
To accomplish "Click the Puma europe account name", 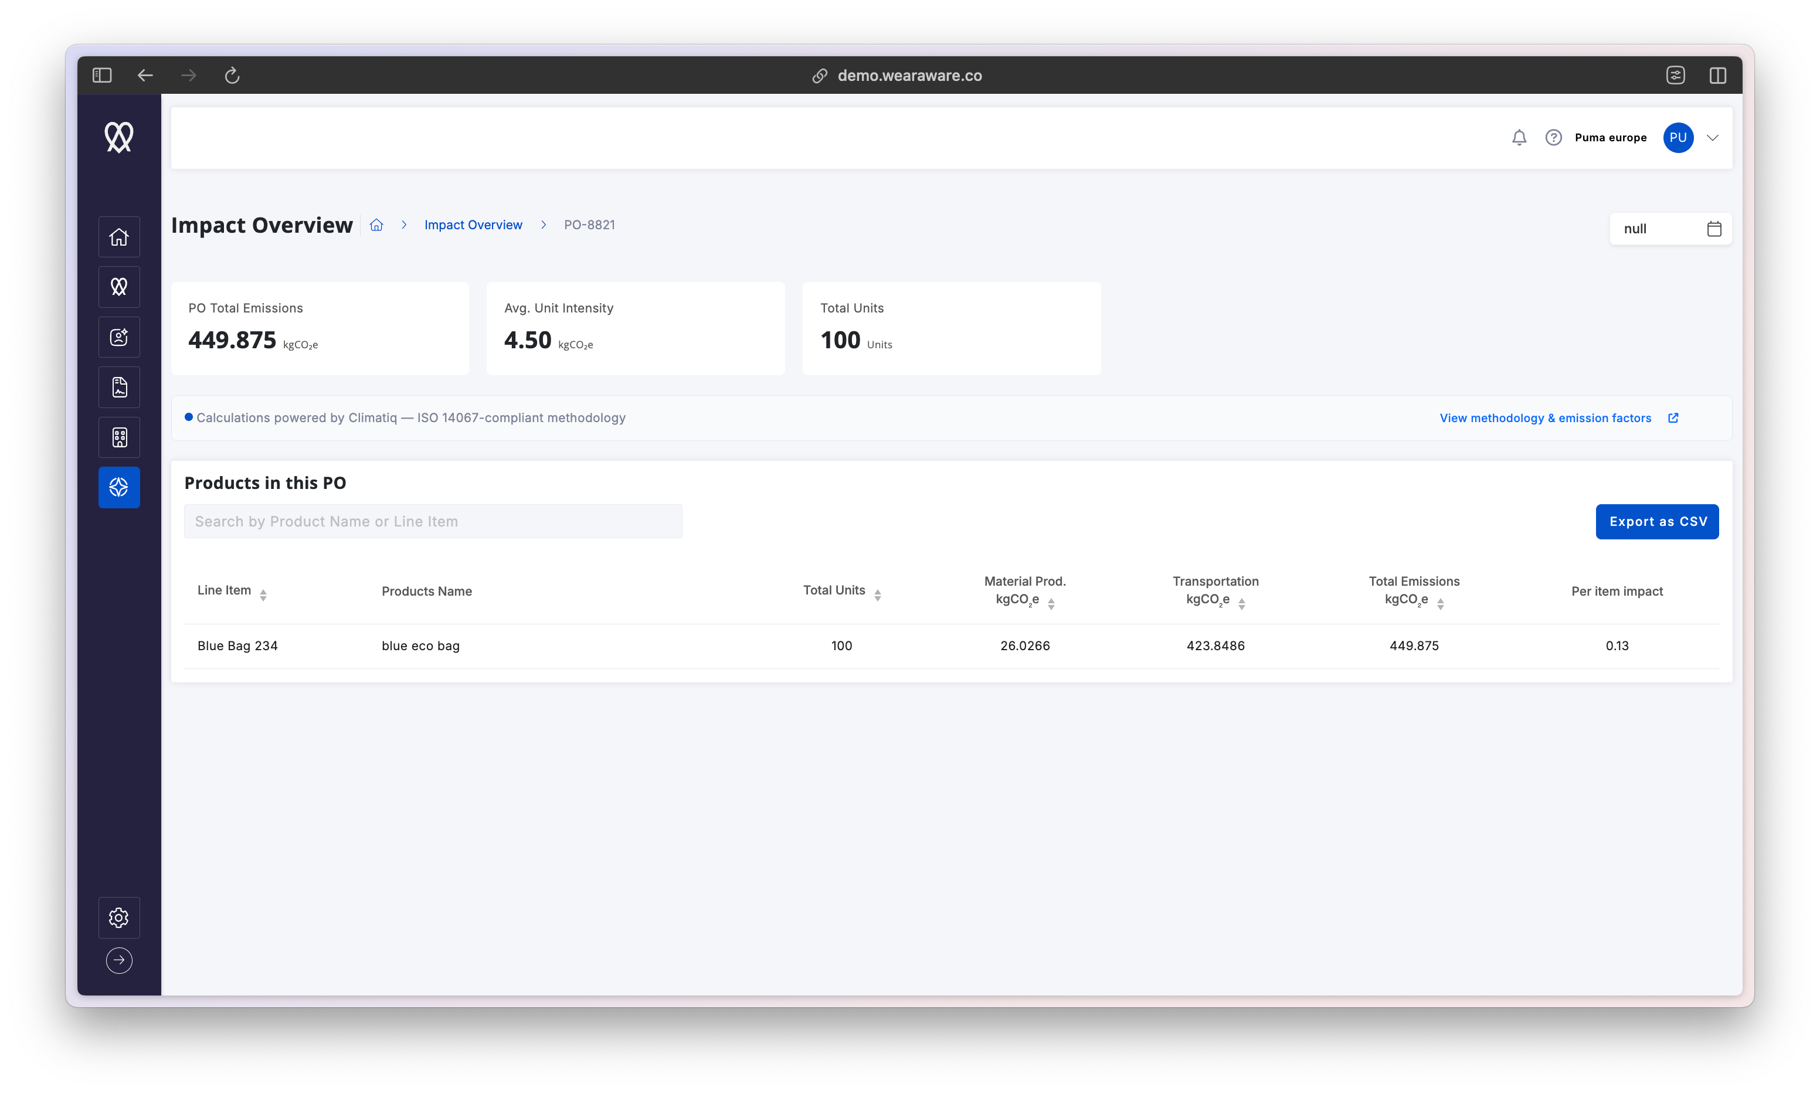I will click(x=1610, y=138).
